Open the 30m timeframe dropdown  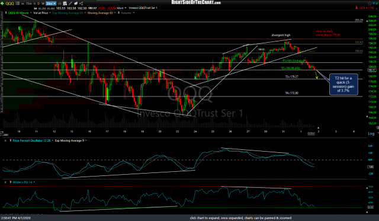pyautogui.click(x=51, y=4)
